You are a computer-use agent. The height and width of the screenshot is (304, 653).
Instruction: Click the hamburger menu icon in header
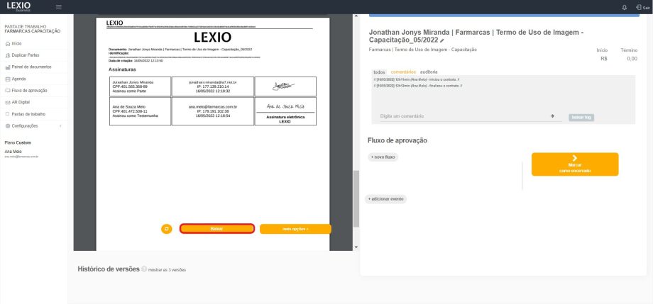click(x=58, y=7)
